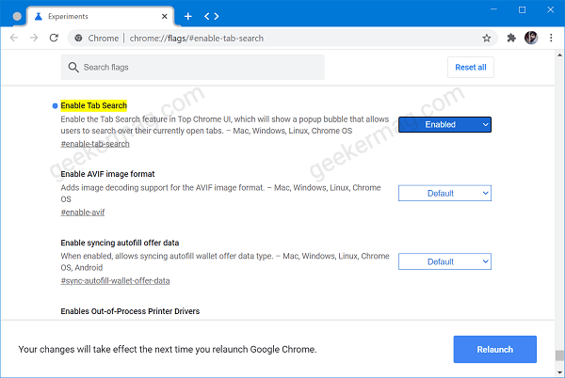Click Enable syncing autofill offer data heading
Screen dimensions: 565x378
pyautogui.click(x=120, y=243)
